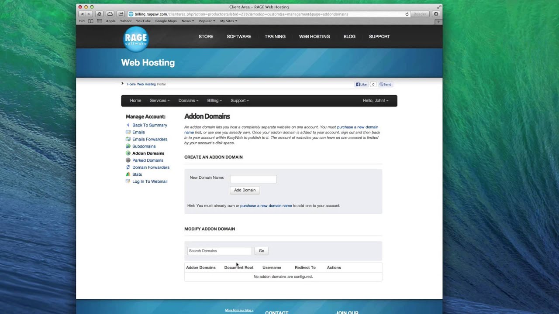Image resolution: width=559 pixels, height=314 pixels.
Task: Open the Emails Forwarders sidebar link
Action: tap(150, 139)
